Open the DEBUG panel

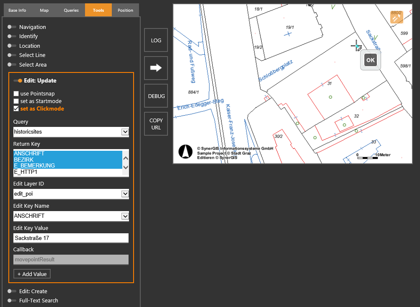tap(155, 95)
